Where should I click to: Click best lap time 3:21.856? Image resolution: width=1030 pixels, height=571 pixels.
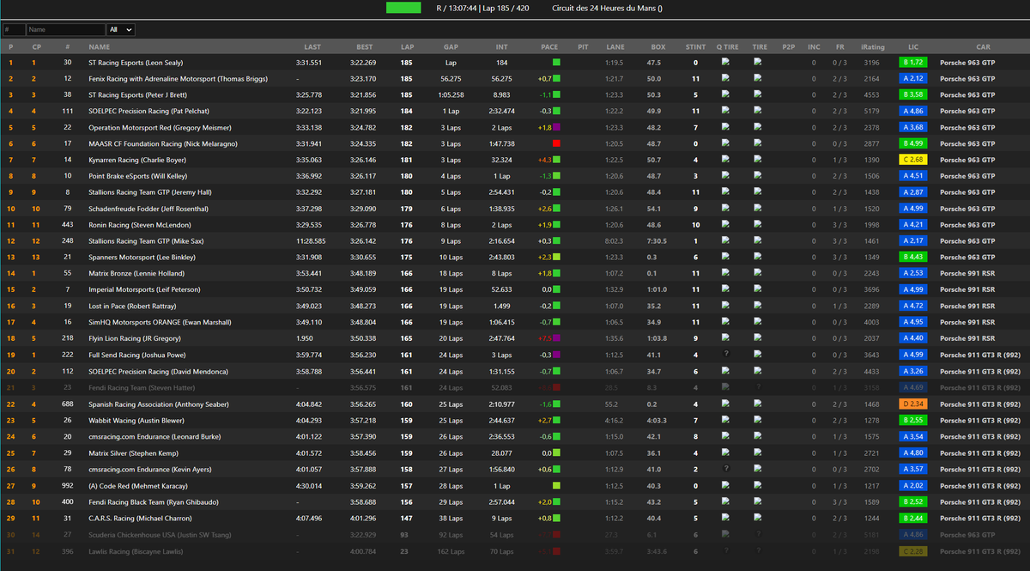[x=361, y=94]
